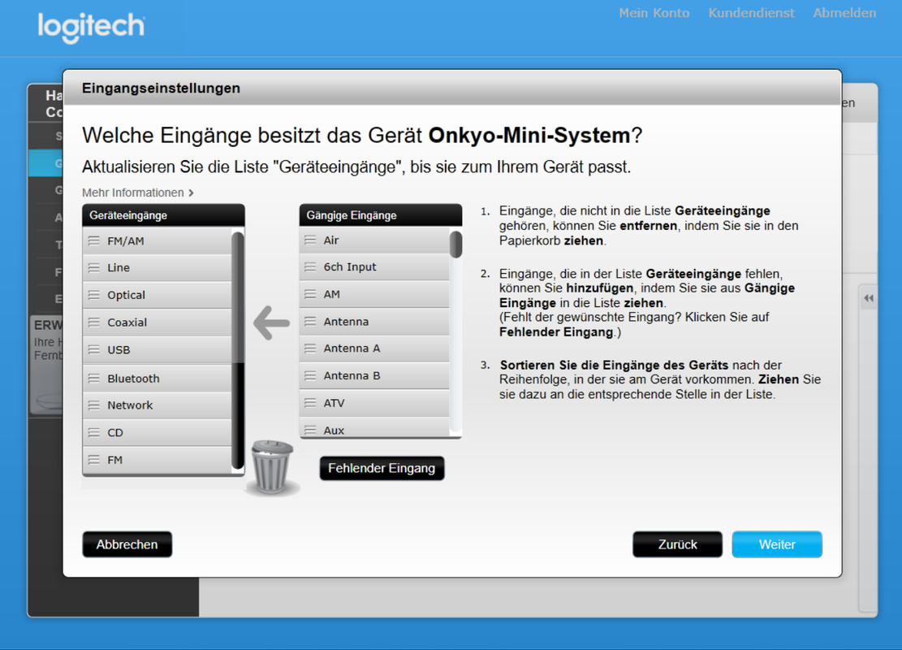Click the drag handle icon beside Bluetooth
Viewport: 902px width, 650px height.
[x=93, y=379]
